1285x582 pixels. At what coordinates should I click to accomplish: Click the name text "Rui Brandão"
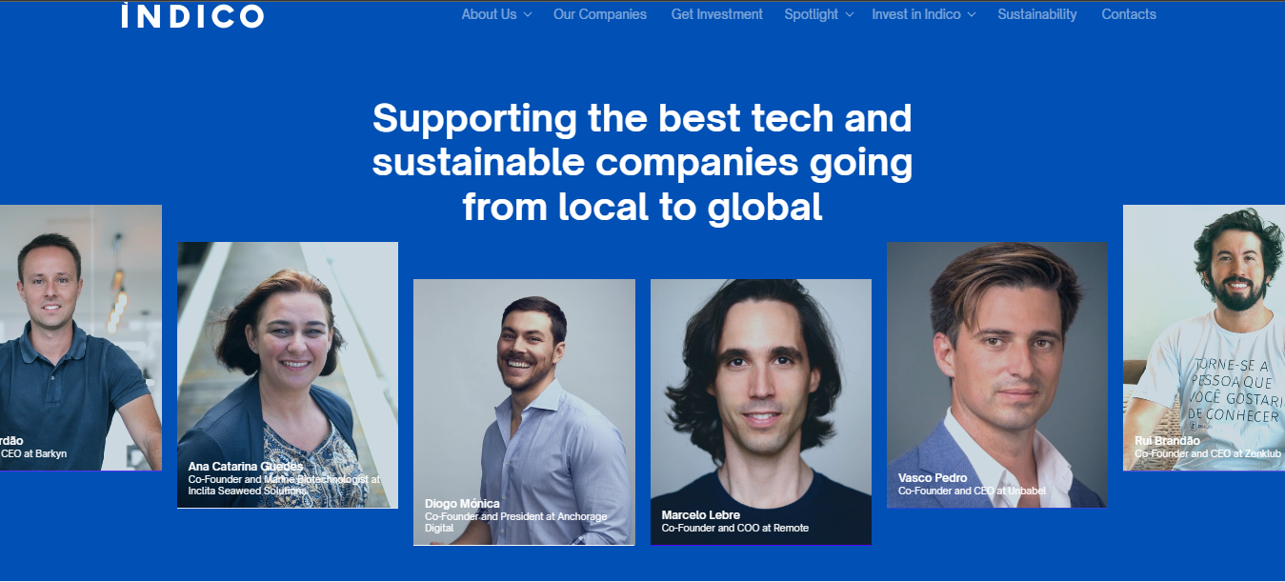[1167, 441]
